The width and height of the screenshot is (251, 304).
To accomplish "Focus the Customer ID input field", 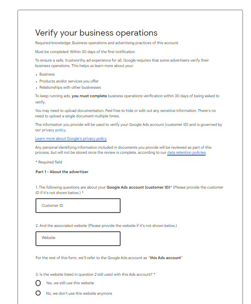I will click(x=78, y=206).
